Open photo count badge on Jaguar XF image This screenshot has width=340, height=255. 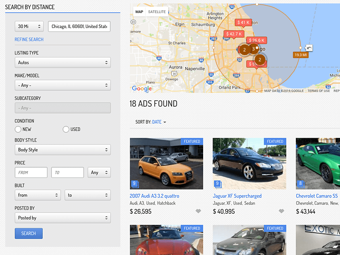(218, 184)
